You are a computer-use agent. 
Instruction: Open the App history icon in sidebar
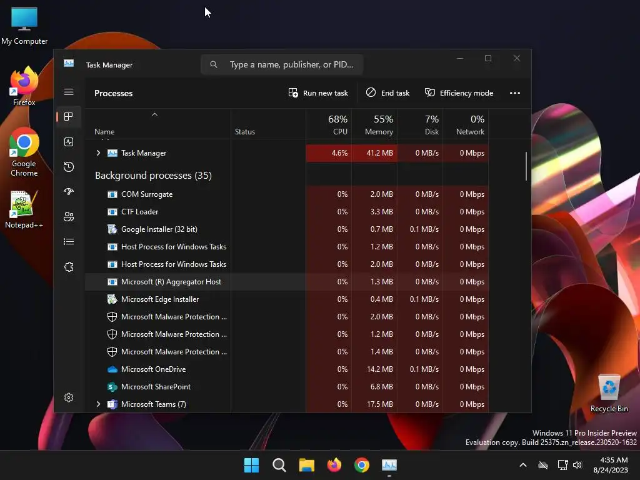tap(69, 166)
